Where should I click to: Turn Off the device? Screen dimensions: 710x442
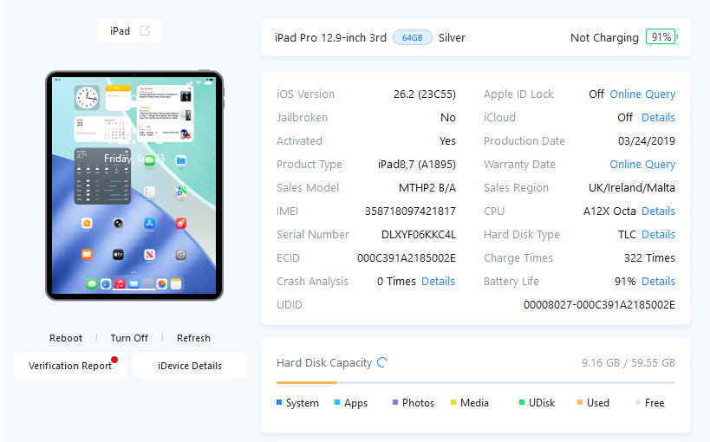point(129,338)
